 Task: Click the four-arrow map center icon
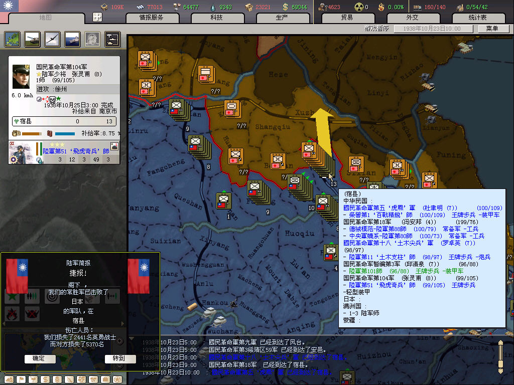97,17
